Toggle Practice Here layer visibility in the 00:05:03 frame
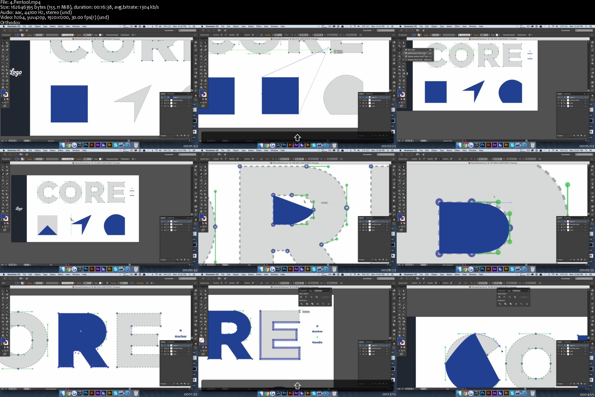 coord(558,100)
